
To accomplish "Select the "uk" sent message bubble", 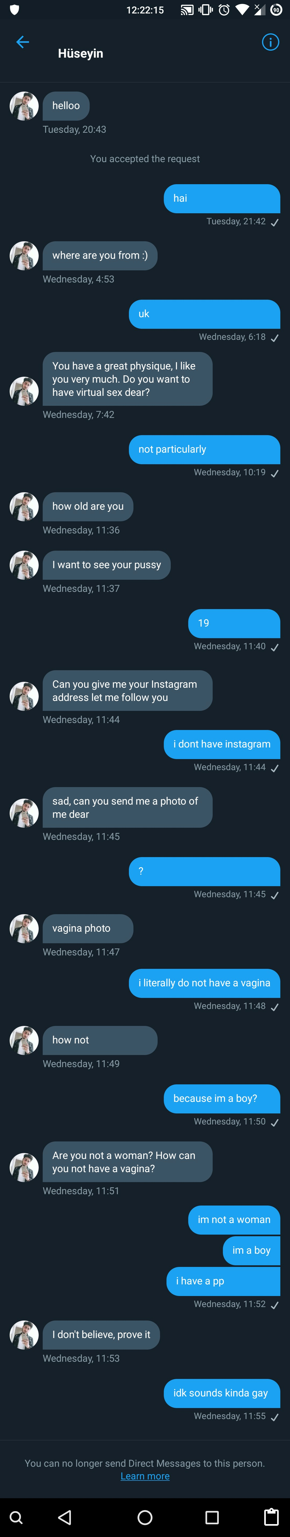I will (x=204, y=315).
